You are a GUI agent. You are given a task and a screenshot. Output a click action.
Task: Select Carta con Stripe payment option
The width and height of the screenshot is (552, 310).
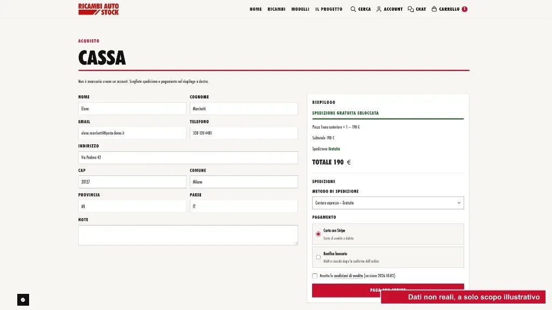tap(388, 234)
